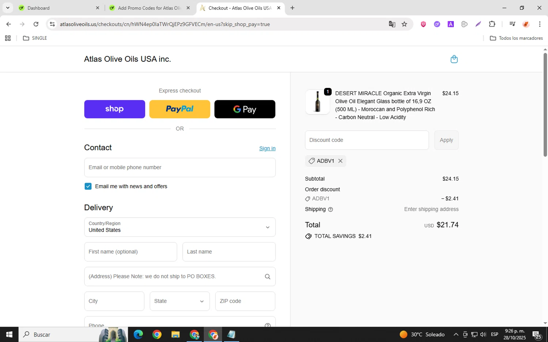Image resolution: width=548 pixels, height=342 pixels.
Task: Click the olive oil bottle product thumbnail
Action: 317,102
